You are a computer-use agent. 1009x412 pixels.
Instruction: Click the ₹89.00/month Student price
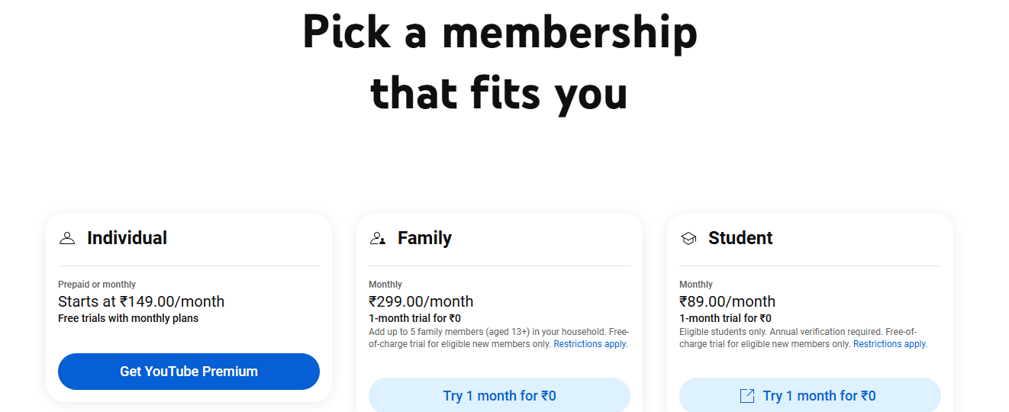click(727, 301)
